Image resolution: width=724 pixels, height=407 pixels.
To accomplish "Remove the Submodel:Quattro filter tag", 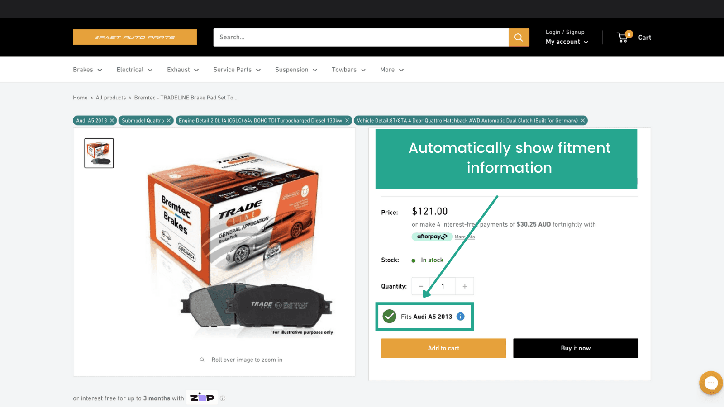I will (169, 121).
